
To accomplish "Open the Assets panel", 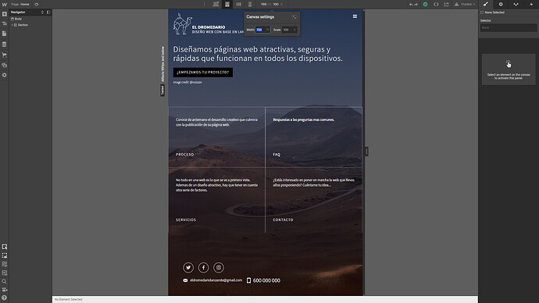I will pyautogui.click(x=5, y=65).
